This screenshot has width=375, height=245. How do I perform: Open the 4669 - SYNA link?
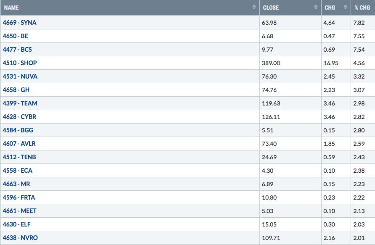[x=20, y=23]
